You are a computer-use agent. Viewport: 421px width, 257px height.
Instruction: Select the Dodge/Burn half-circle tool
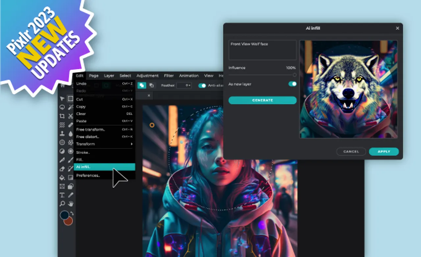62,151
